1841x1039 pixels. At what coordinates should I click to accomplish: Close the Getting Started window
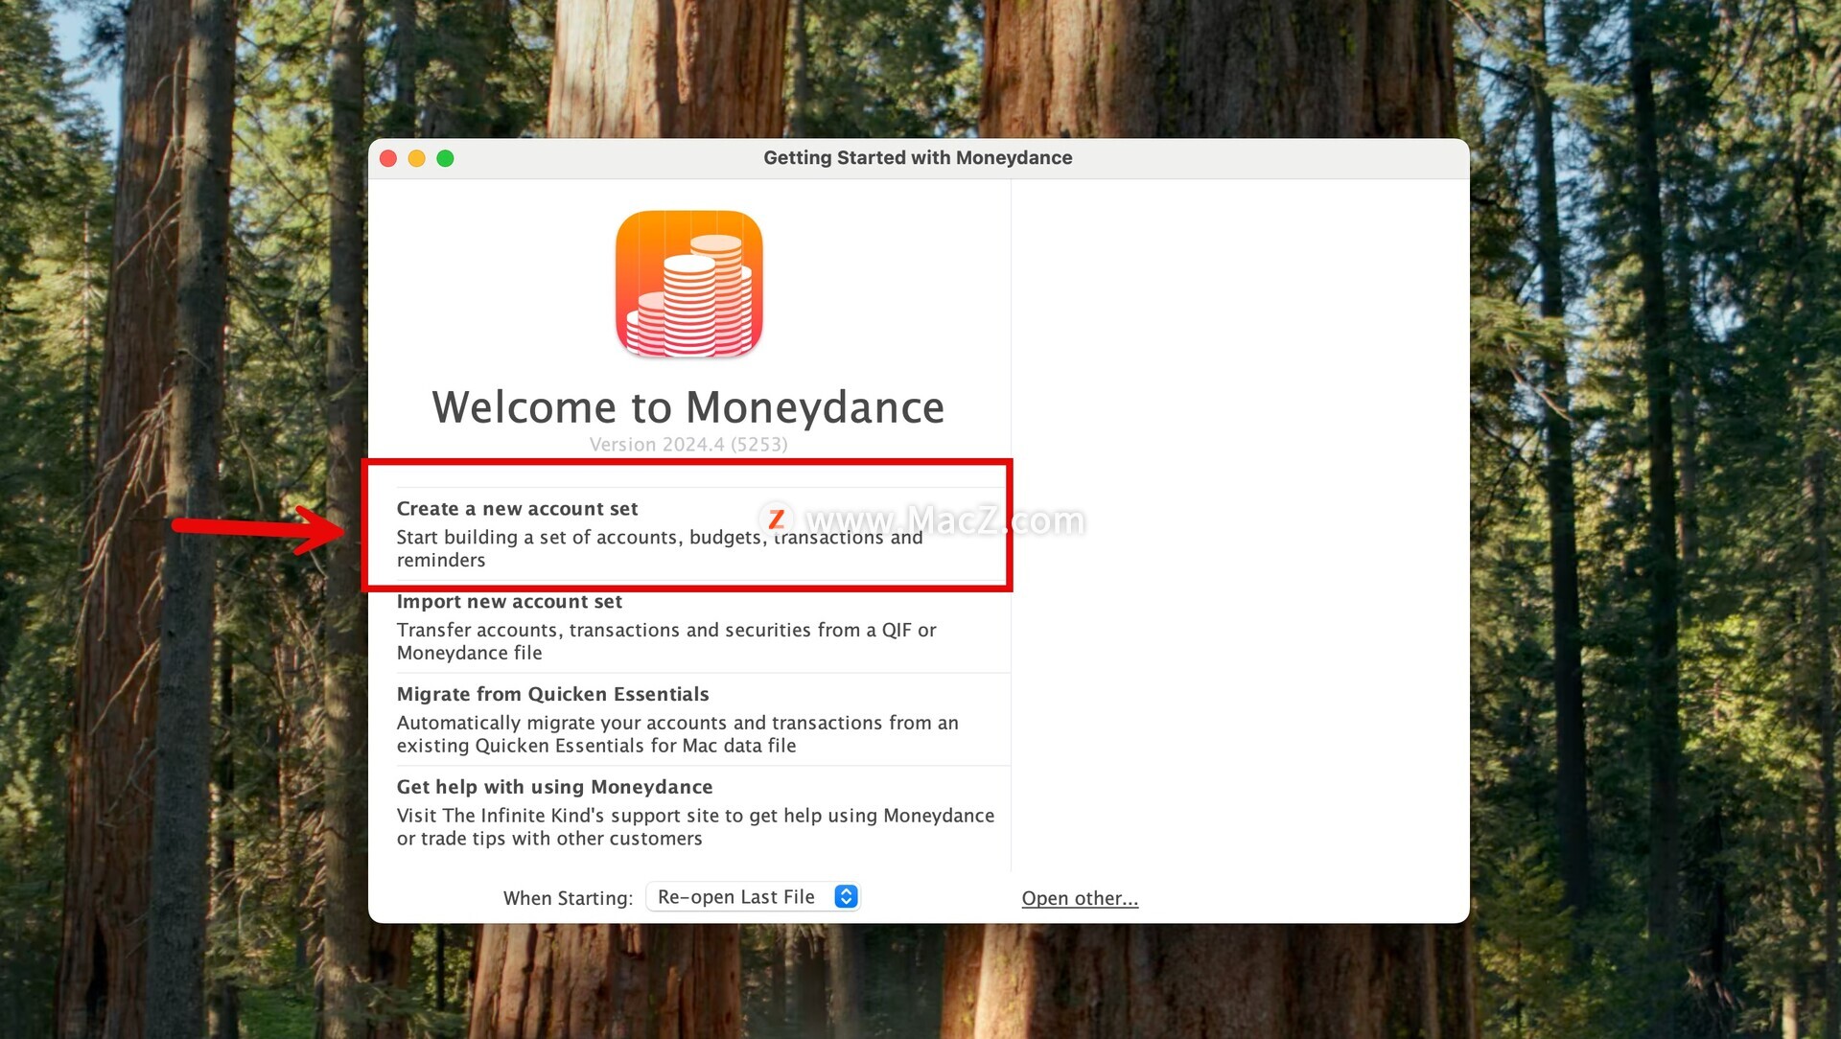point(388,158)
